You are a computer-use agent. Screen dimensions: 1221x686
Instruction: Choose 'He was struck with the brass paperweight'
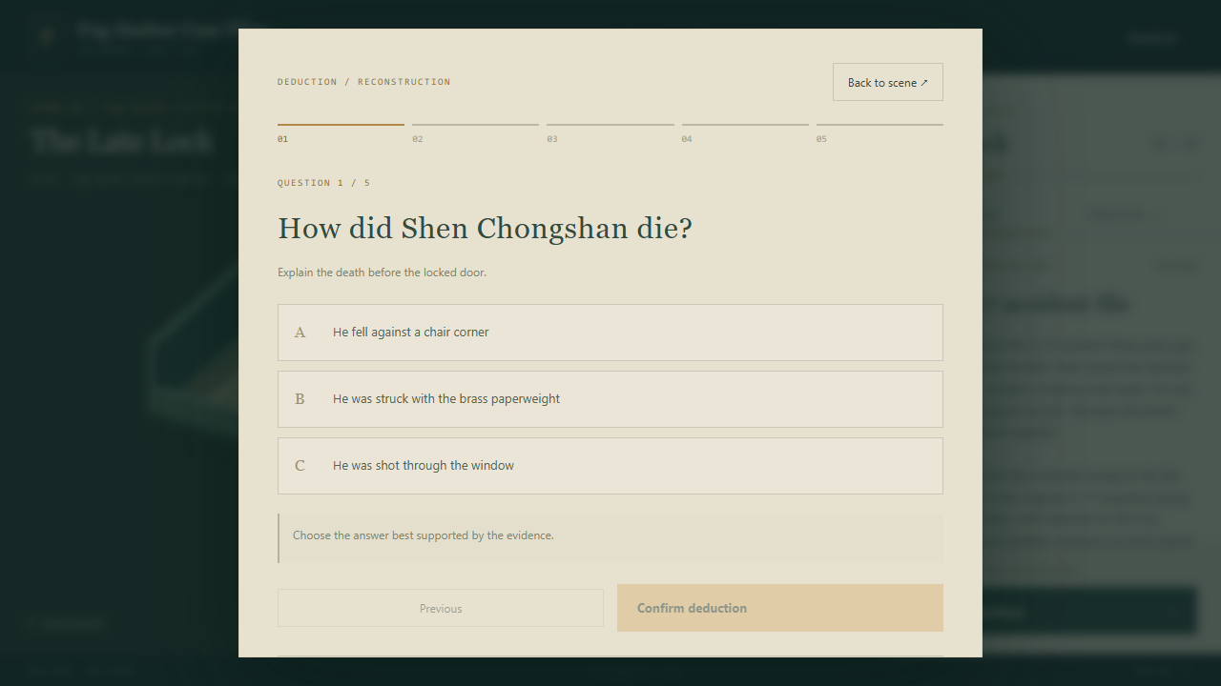click(610, 399)
